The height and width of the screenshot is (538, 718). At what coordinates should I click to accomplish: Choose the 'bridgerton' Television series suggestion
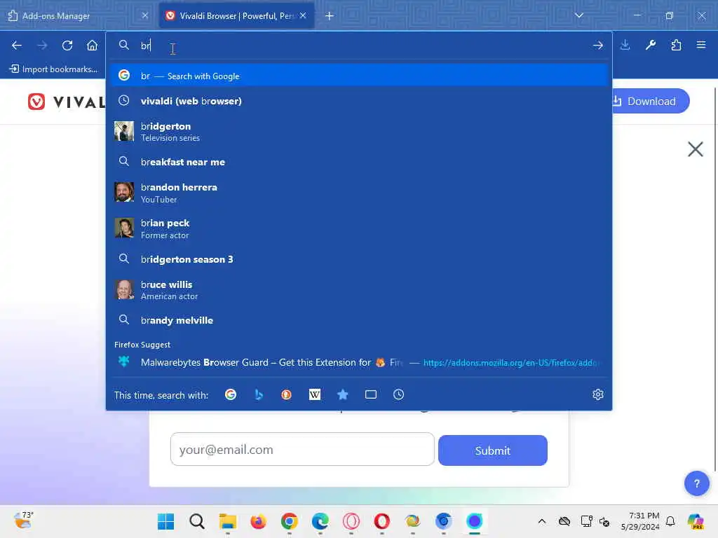pyautogui.click(x=359, y=132)
